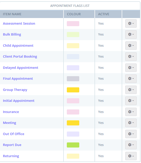Screen dimensions: 141x163
Task: Click settings gear for Initial Appointment
Action: click(131, 101)
